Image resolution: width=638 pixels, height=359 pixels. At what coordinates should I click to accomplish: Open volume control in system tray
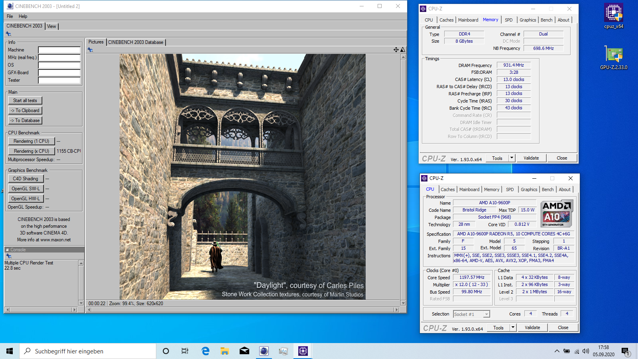(586, 351)
